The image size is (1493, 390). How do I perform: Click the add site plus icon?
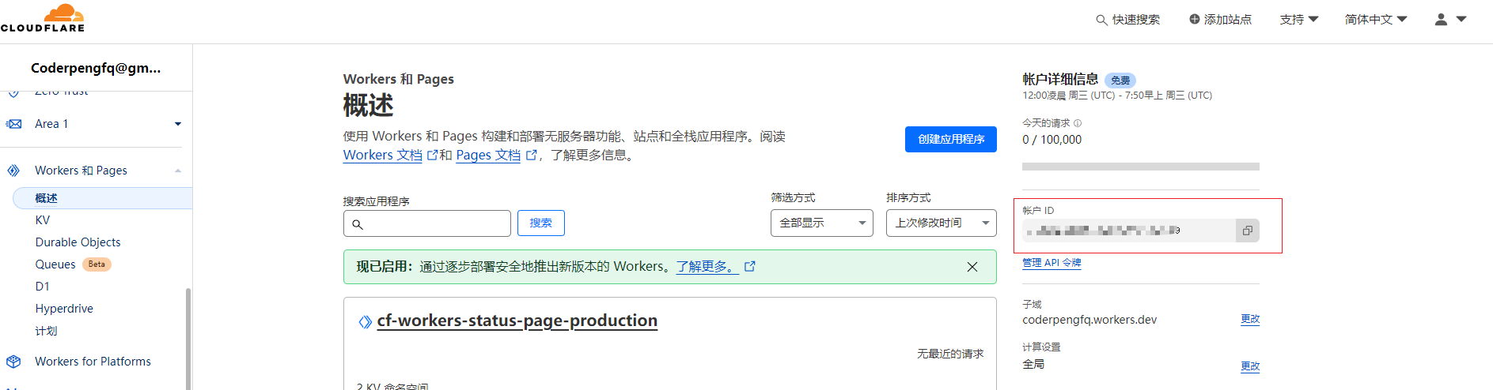(1195, 19)
